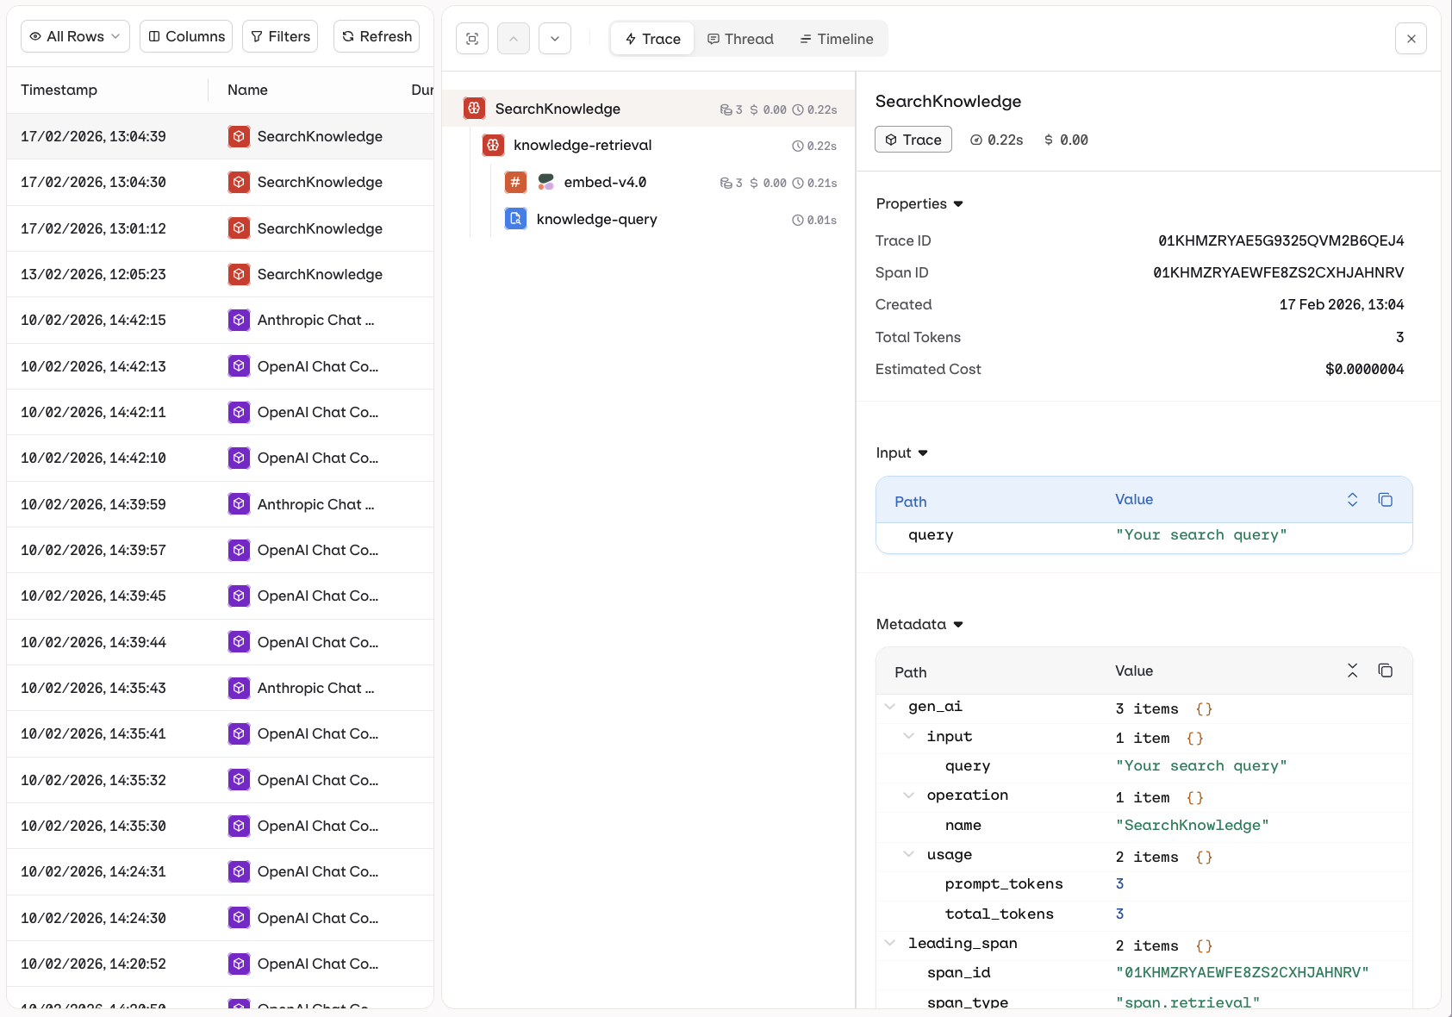Go to previous trace with up chevron
This screenshot has width=1452, height=1017.
coord(514,39)
